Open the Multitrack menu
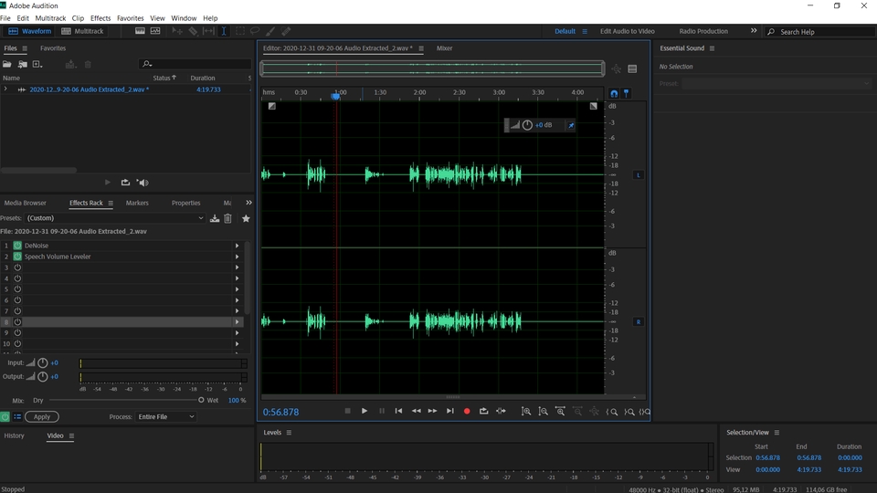Screen dimensions: 877x493 (x=50, y=18)
